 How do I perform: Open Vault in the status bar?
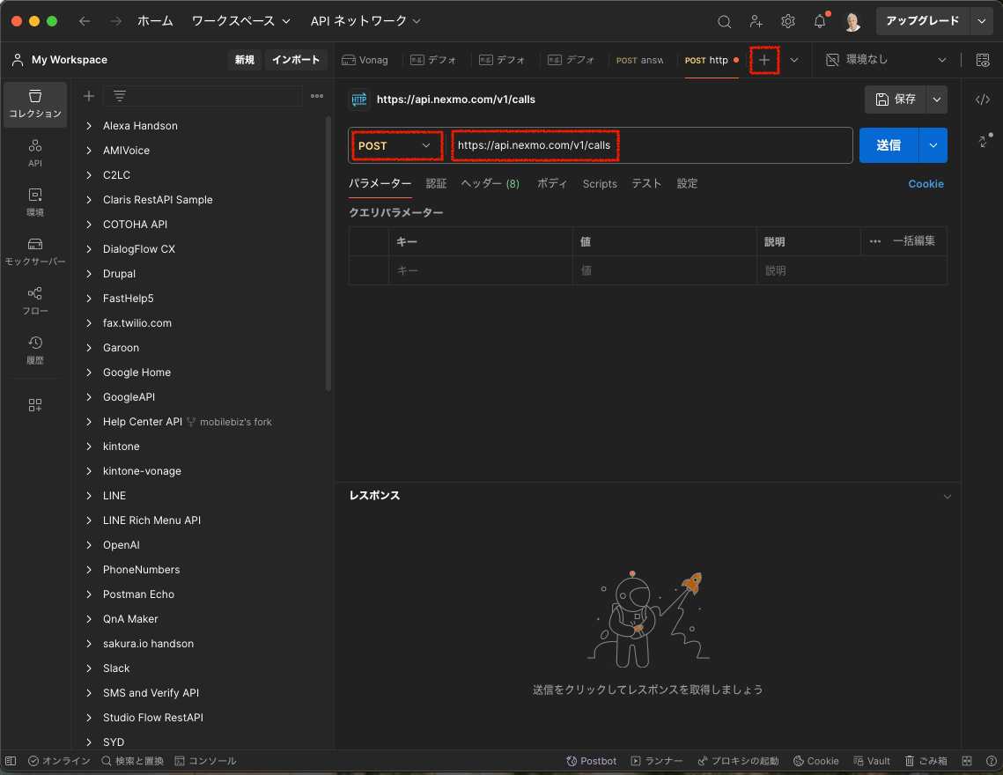872,761
